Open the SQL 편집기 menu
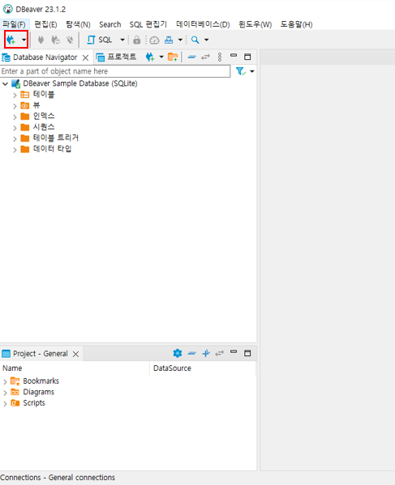Image resolution: width=395 pixels, height=485 pixels. [x=148, y=24]
